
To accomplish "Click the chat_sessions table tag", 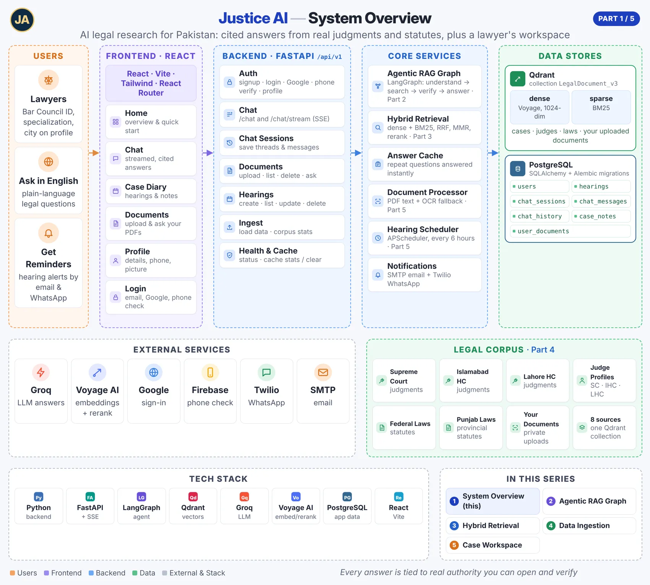I will 539,201.
